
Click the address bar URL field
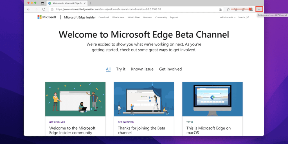136,9
